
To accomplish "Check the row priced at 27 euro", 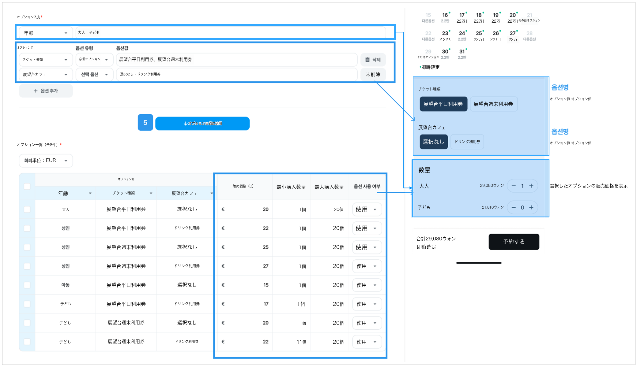I will click(x=27, y=266).
